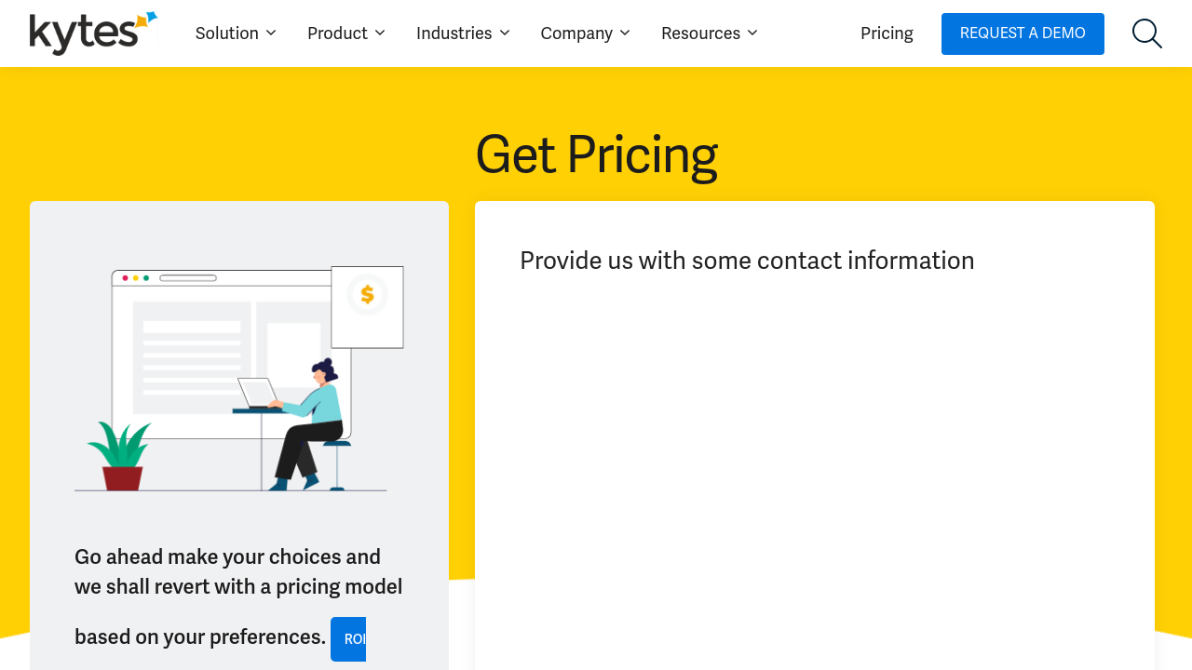Open the Product menu

click(337, 33)
